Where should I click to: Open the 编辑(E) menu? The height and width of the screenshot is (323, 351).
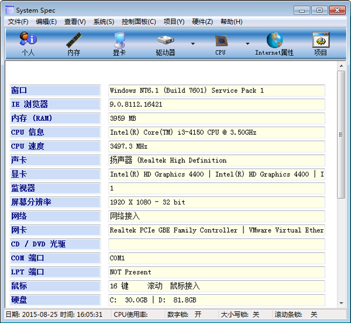click(x=46, y=22)
